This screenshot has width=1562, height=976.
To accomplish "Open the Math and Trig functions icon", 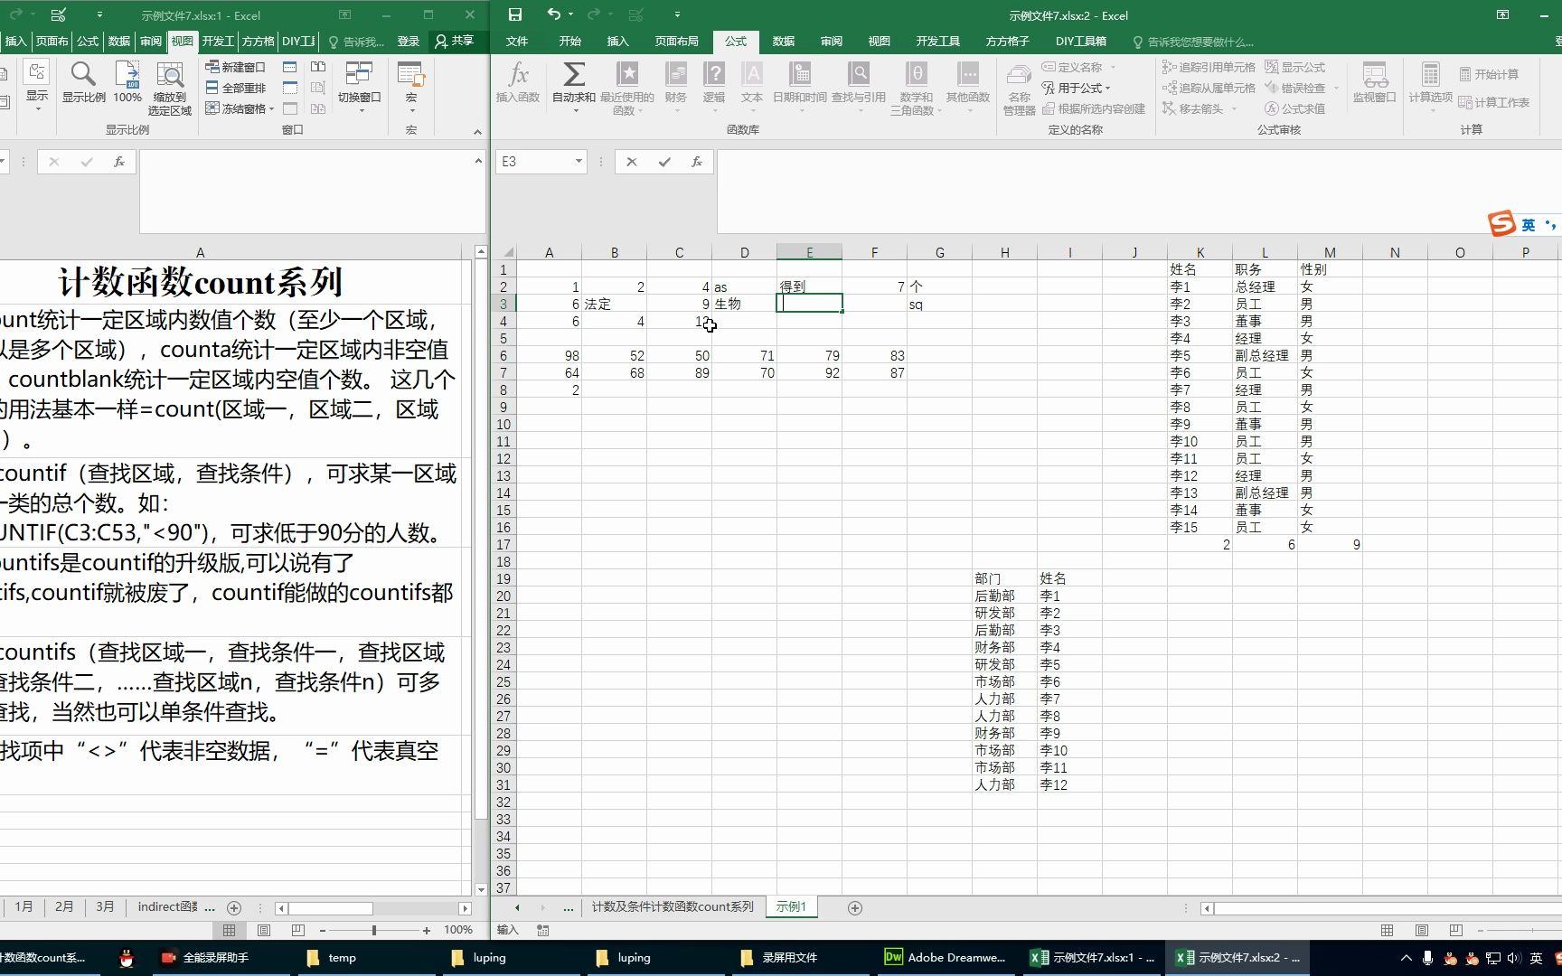I will tap(917, 74).
